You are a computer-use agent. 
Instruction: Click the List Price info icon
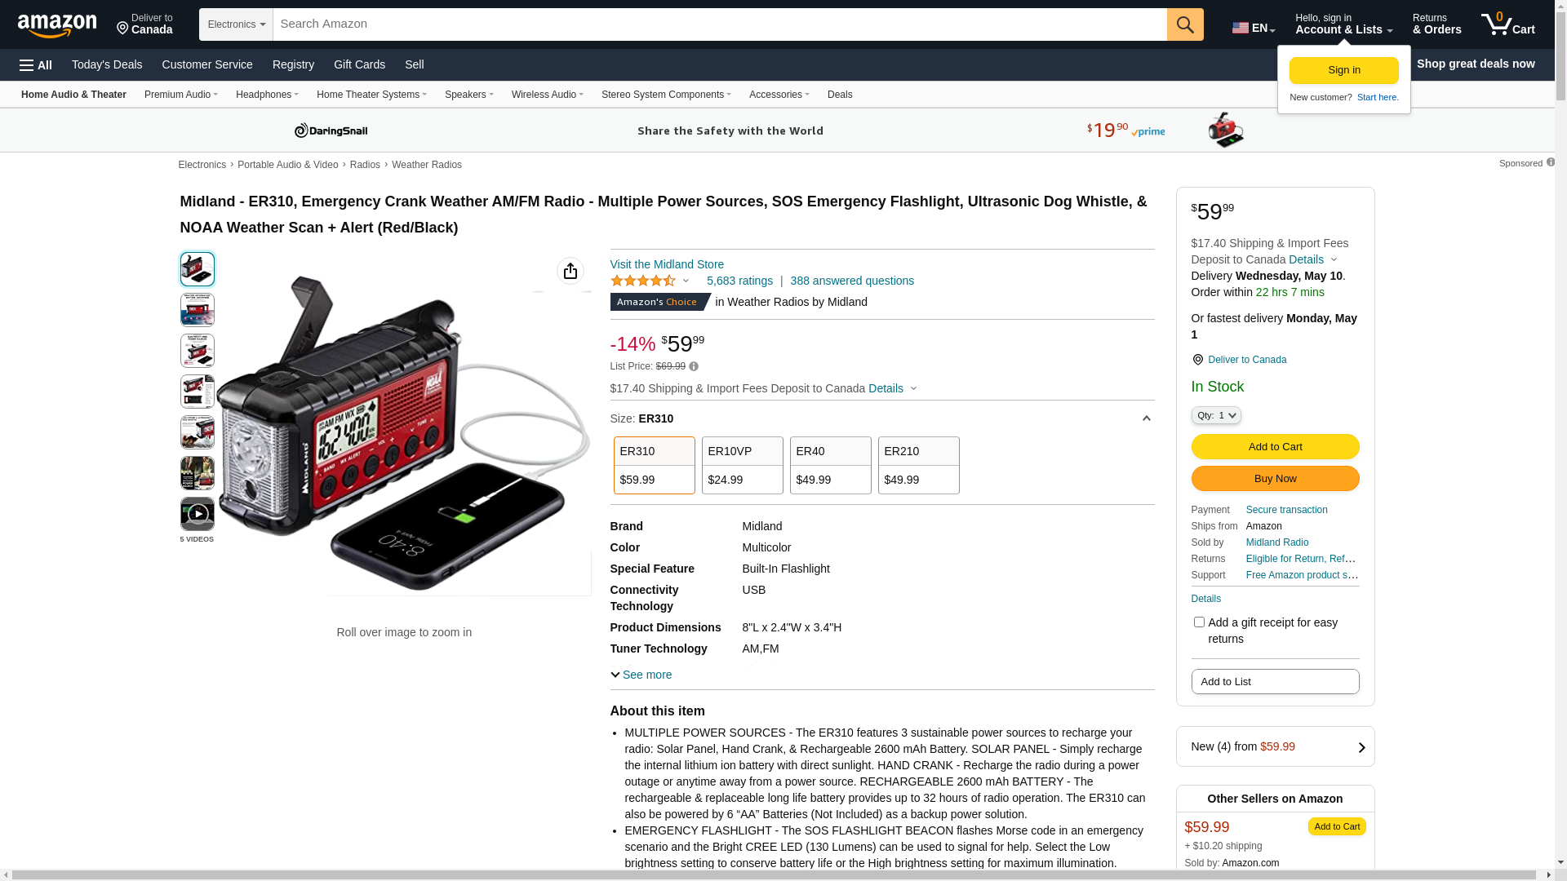click(694, 367)
